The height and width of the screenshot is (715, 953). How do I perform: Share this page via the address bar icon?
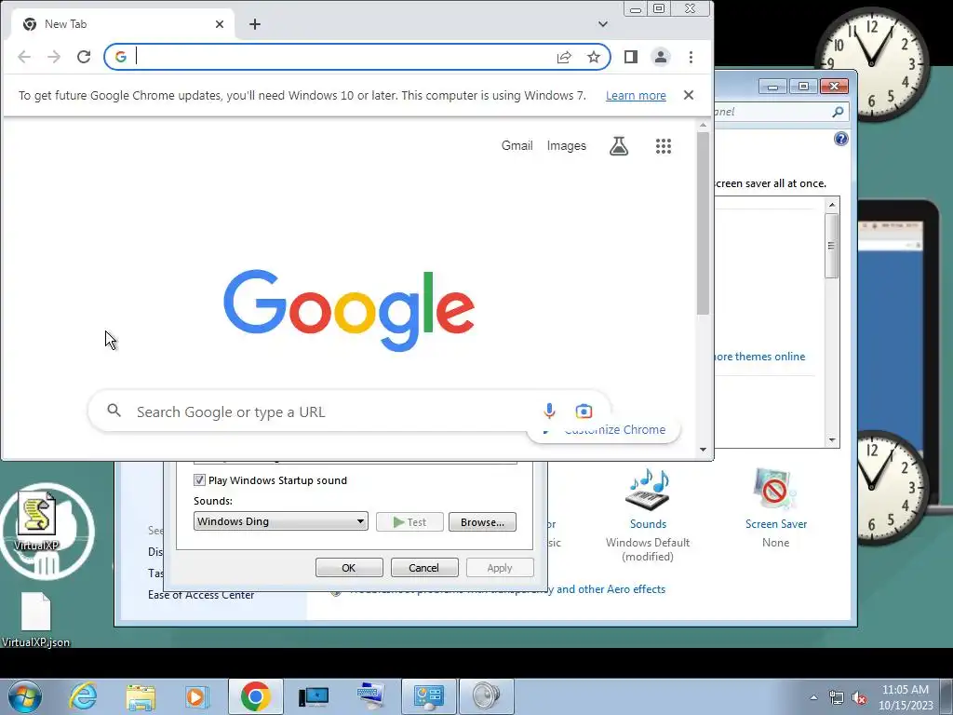tap(564, 57)
